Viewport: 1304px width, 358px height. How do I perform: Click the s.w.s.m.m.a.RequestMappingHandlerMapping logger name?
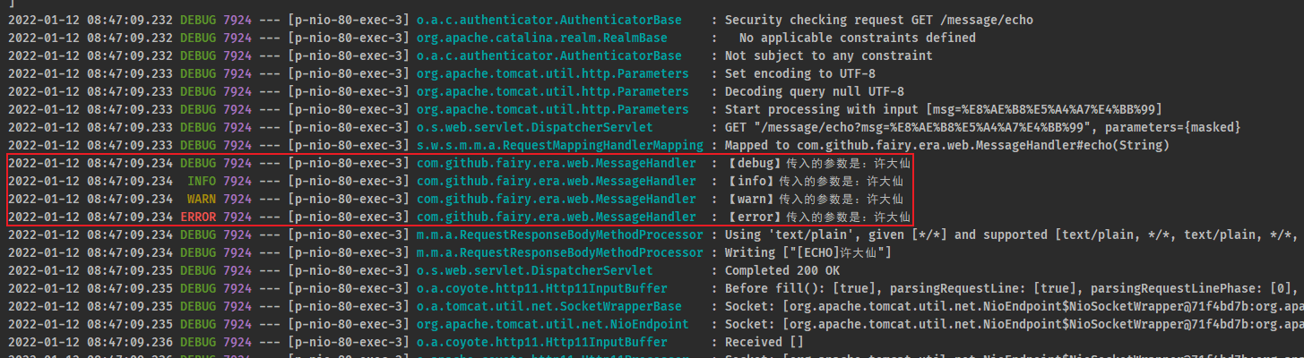tap(560, 145)
